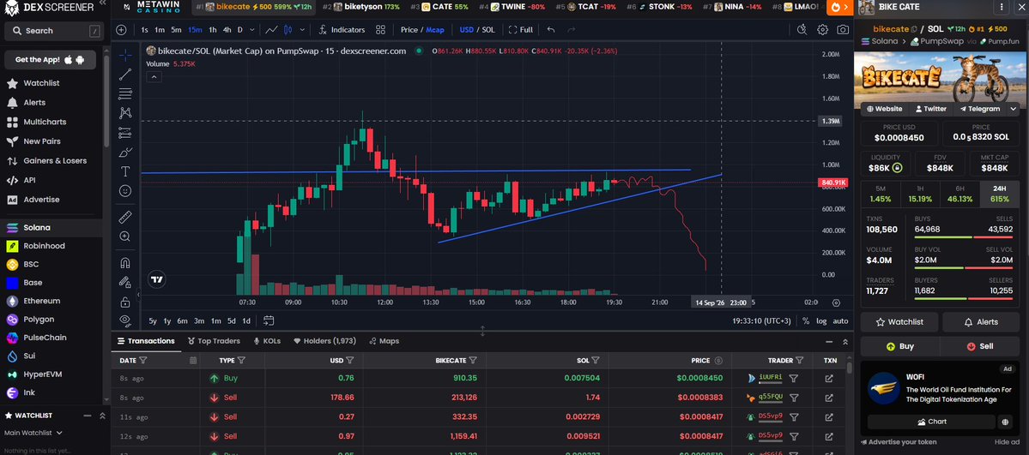Open token Telegram link
The image size is (1029, 455).
click(980, 109)
